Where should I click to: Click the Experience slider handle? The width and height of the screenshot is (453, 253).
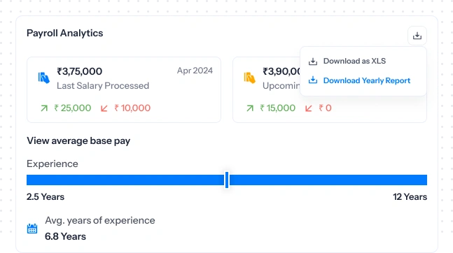[x=227, y=180]
